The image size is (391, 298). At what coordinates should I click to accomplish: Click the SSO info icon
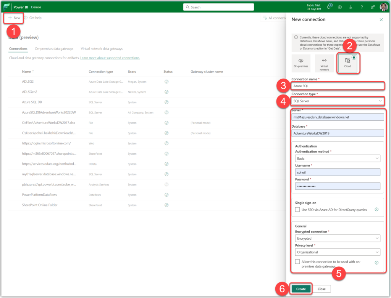(x=376, y=210)
